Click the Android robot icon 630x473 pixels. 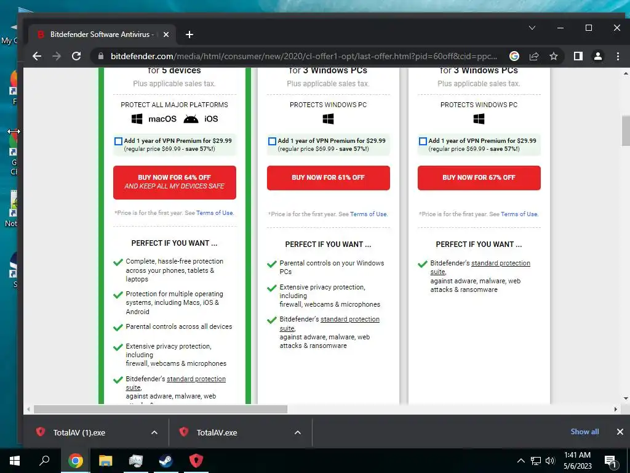(x=191, y=119)
